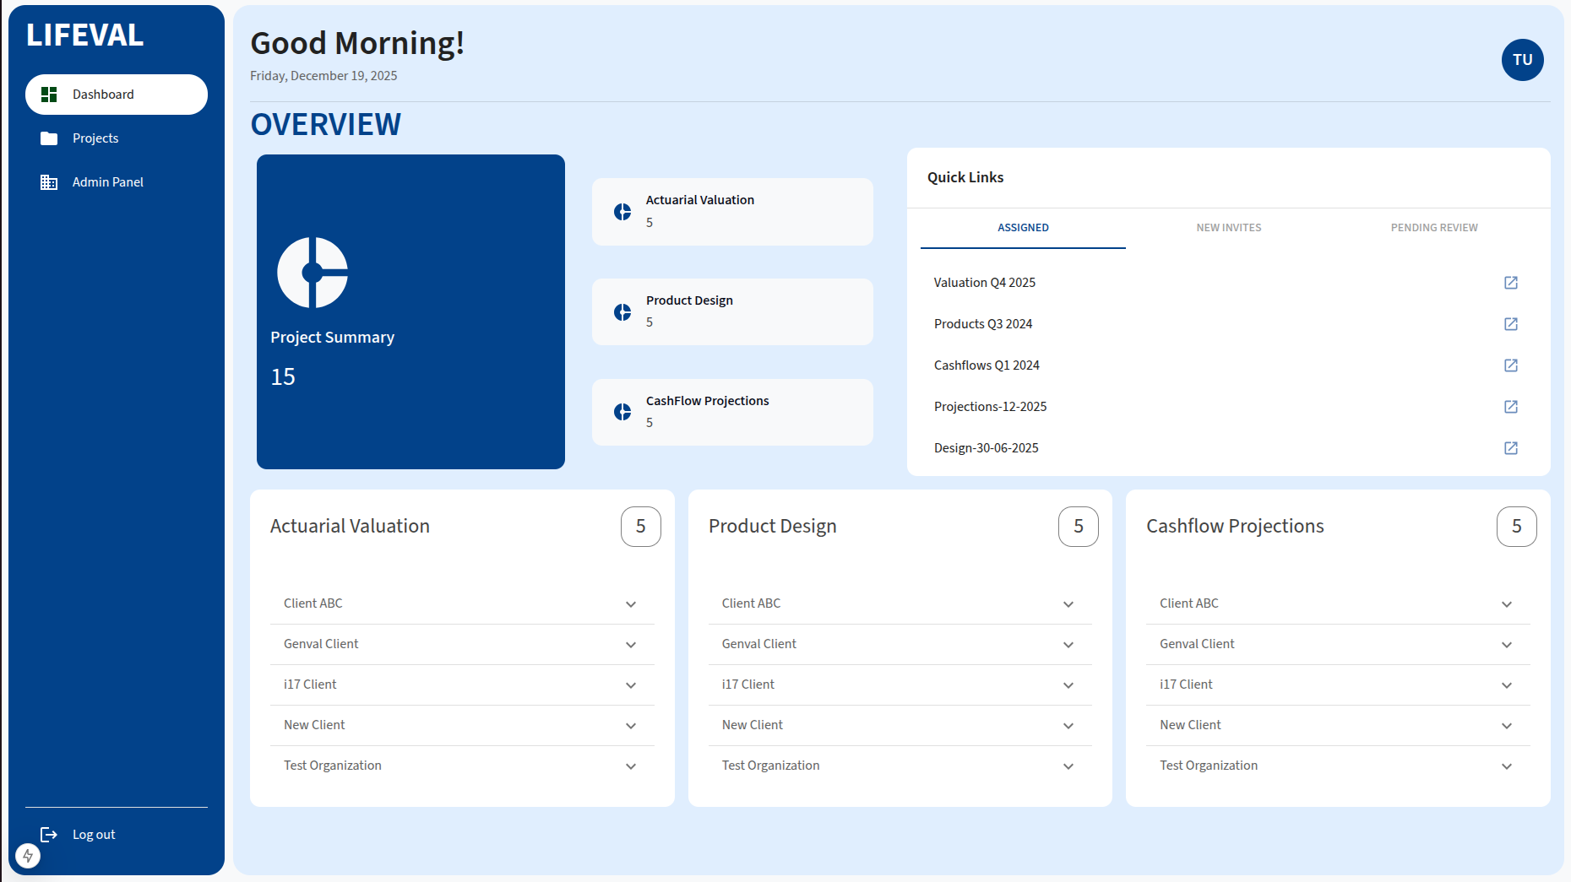Screen dimensions: 1571x882
Task: Open external link icon for Valuation Q4 2025
Action: [1511, 283]
